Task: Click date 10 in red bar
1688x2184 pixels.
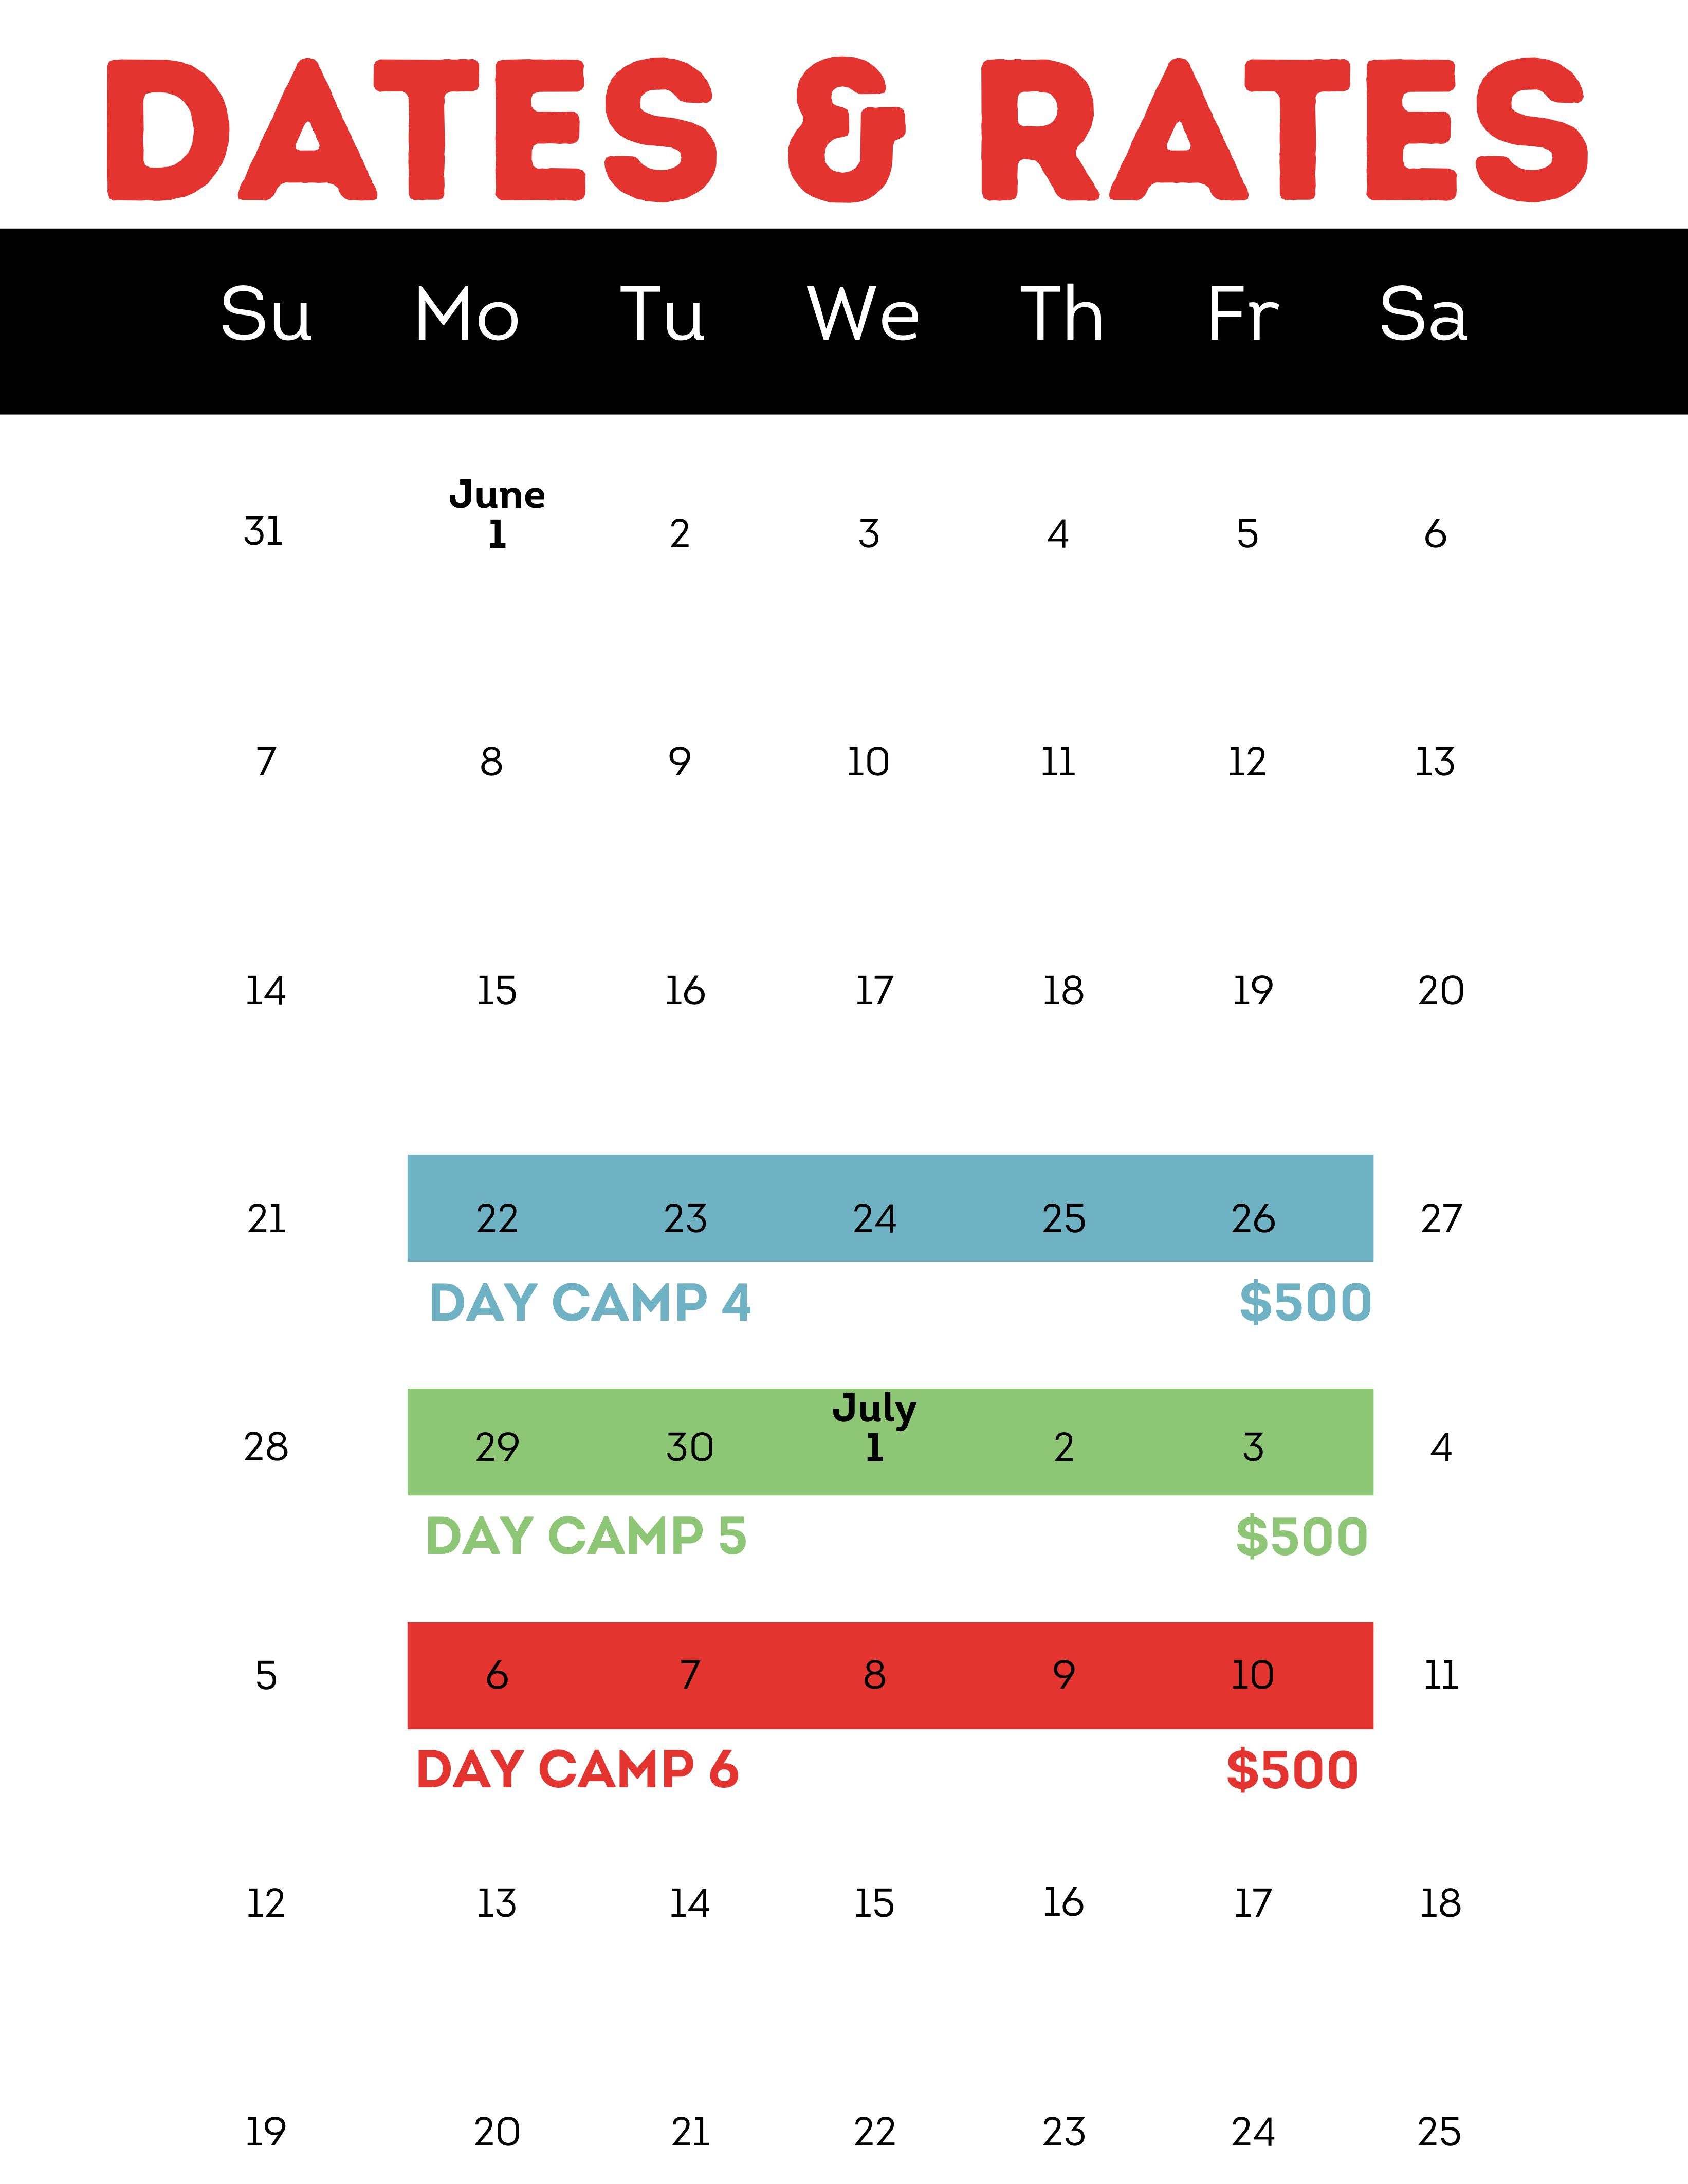Action: click(x=1252, y=1675)
